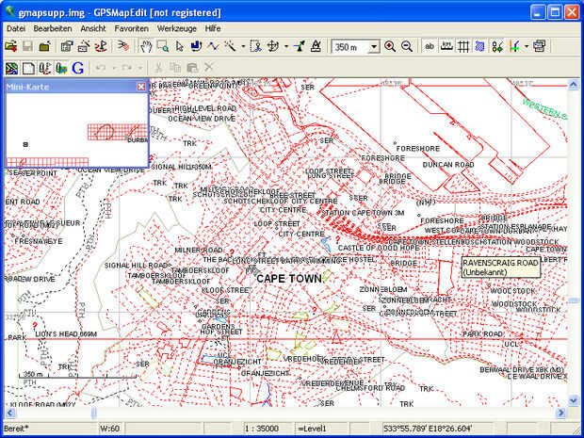Click the zoom out magnifier icon
Viewport: 584px width, 438px height.
point(407,46)
